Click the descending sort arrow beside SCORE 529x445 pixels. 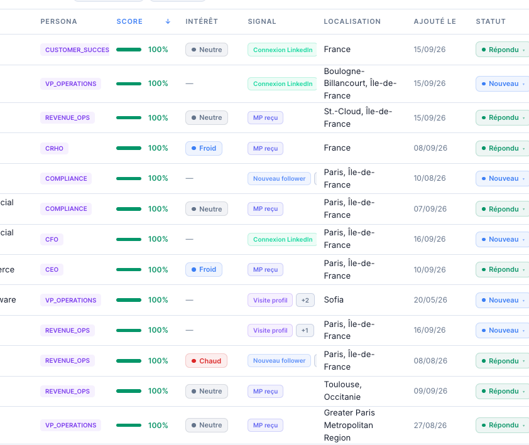click(x=168, y=21)
